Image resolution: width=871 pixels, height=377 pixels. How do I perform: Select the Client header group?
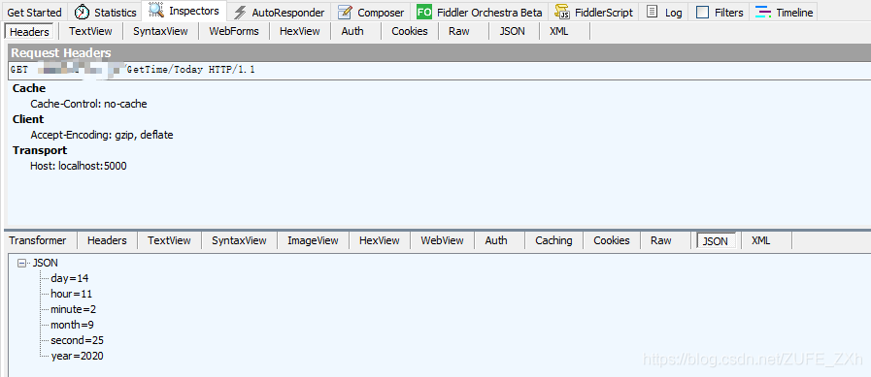[28, 119]
